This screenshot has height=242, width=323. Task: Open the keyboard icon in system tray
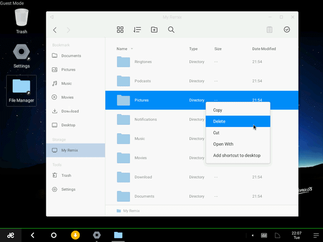264,235
